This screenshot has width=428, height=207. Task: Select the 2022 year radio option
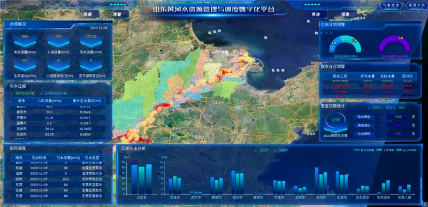click(x=387, y=108)
